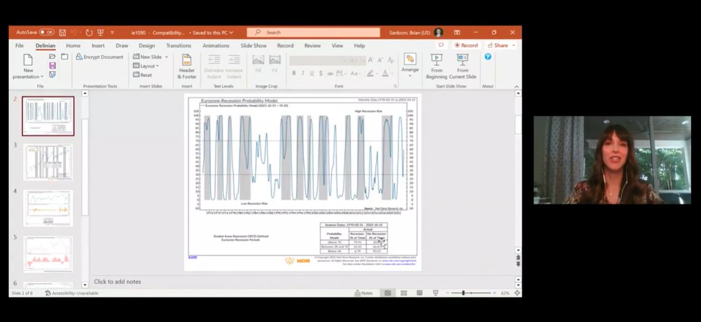Select slide 4 thumbnail

tap(48, 208)
